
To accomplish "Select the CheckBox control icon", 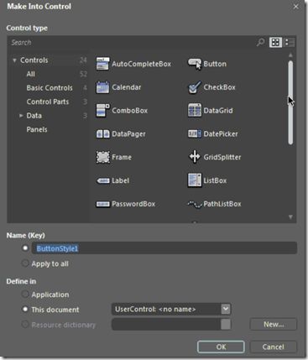I will click(x=195, y=87).
